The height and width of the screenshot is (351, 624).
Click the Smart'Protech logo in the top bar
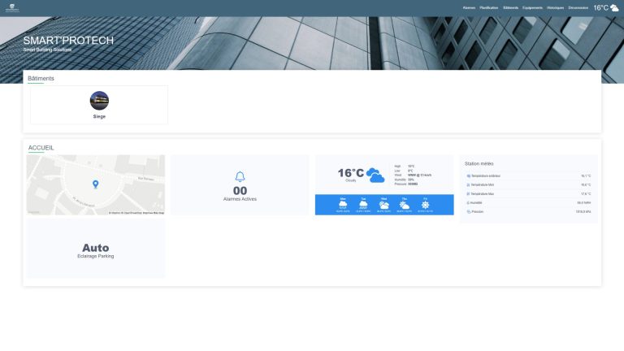(12, 8)
